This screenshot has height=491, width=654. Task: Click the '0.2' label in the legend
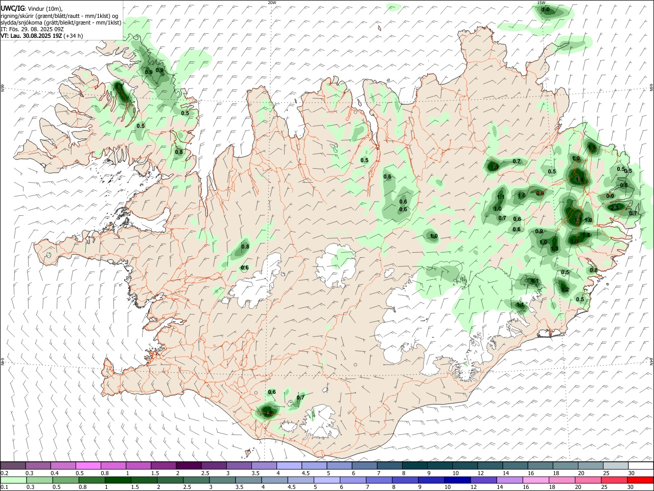[x=4, y=473]
